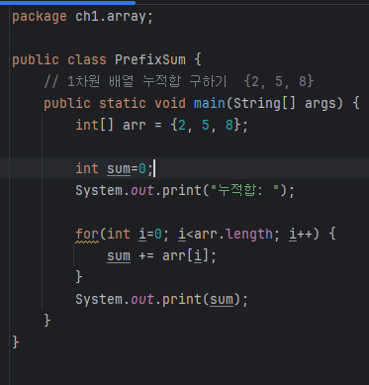The height and width of the screenshot is (385, 369).
Task: Click 'int i=0' in the for loop initializer
Action: [x=135, y=235]
